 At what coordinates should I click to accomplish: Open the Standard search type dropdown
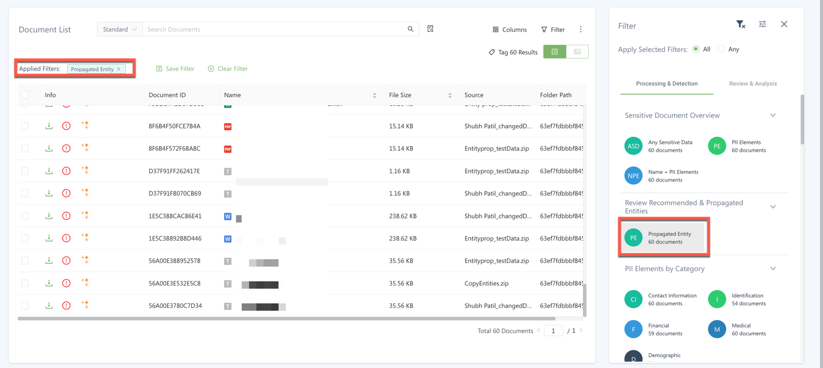coord(120,29)
